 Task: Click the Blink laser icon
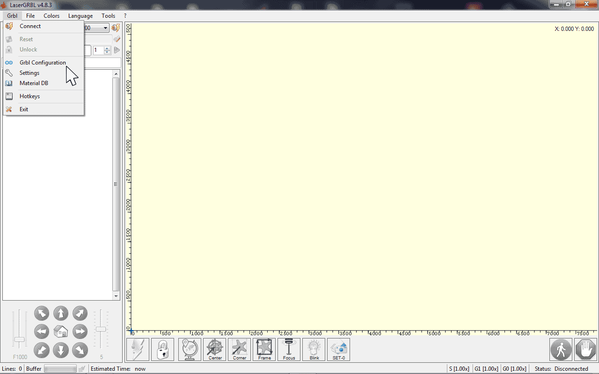[x=314, y=349]
